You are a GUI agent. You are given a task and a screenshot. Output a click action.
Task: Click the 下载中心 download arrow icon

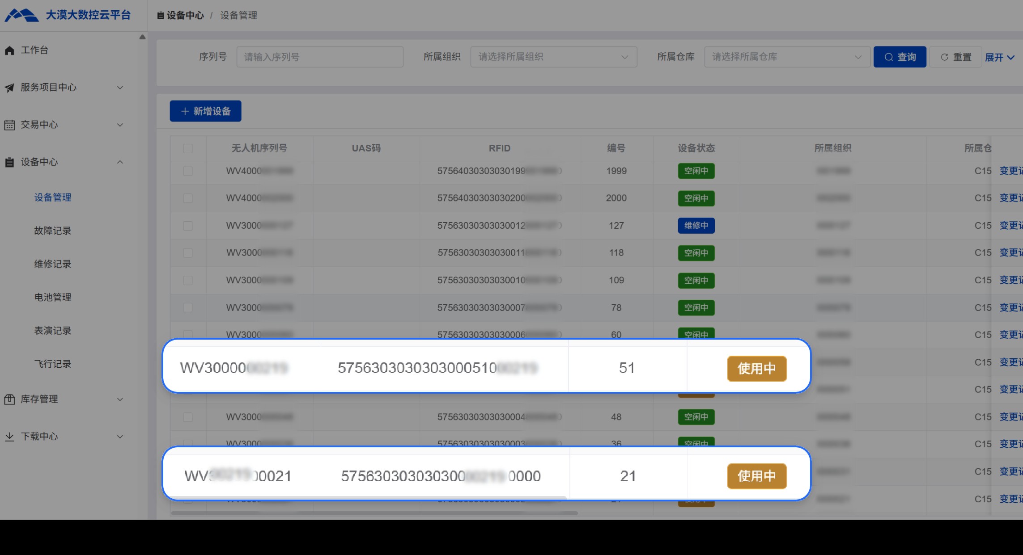[x=9, y=437]
